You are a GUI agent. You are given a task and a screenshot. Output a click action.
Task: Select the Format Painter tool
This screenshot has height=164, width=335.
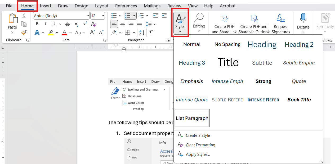click(x=24, y=32)
